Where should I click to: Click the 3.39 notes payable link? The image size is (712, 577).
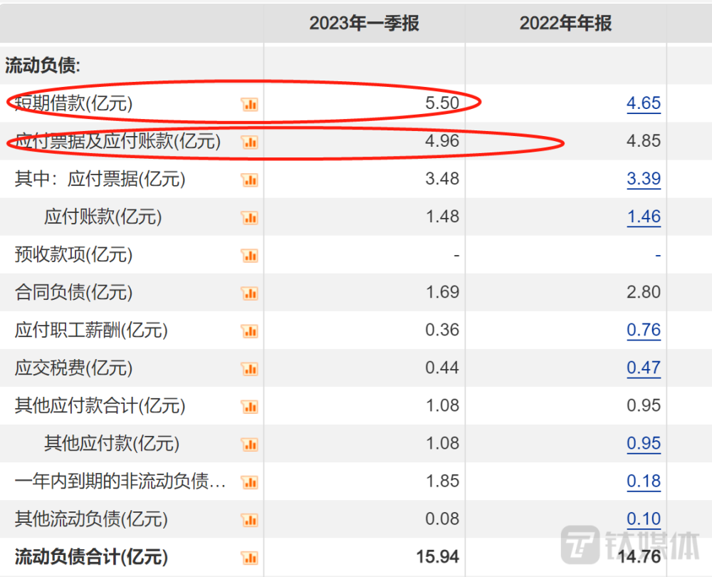[644, 179]
